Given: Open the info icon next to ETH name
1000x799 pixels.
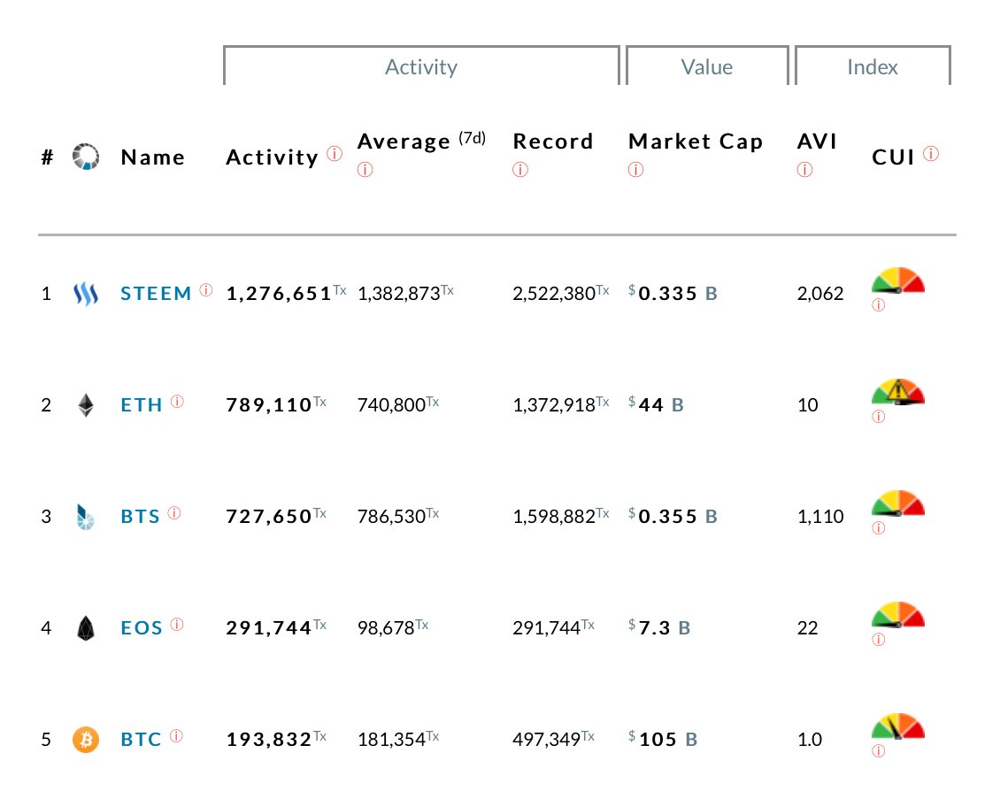Looking at the screenshot, I should (x=177, y=402).
